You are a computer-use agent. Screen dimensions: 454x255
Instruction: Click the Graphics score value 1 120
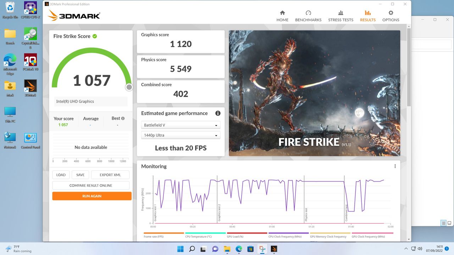(181, 44)
